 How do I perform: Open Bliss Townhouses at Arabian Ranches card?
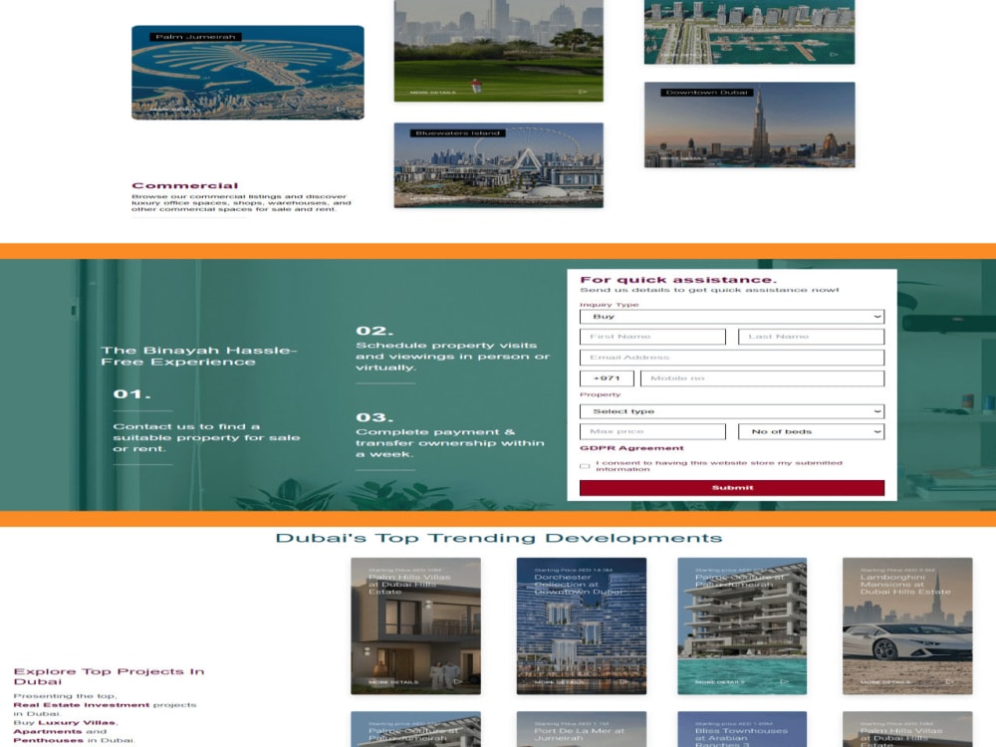(x=742, y=729)
